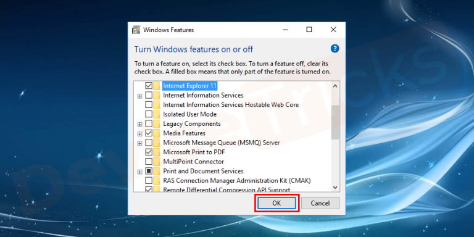Screen dimensions: 474x237
Task: Confirm changes with the OK button
Action: pos(276,203)
